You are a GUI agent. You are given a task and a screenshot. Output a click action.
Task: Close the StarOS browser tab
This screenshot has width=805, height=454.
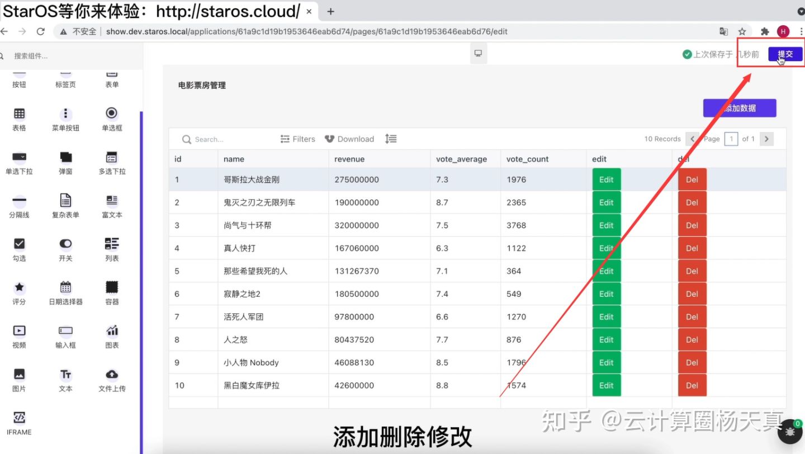pos(309,11)
